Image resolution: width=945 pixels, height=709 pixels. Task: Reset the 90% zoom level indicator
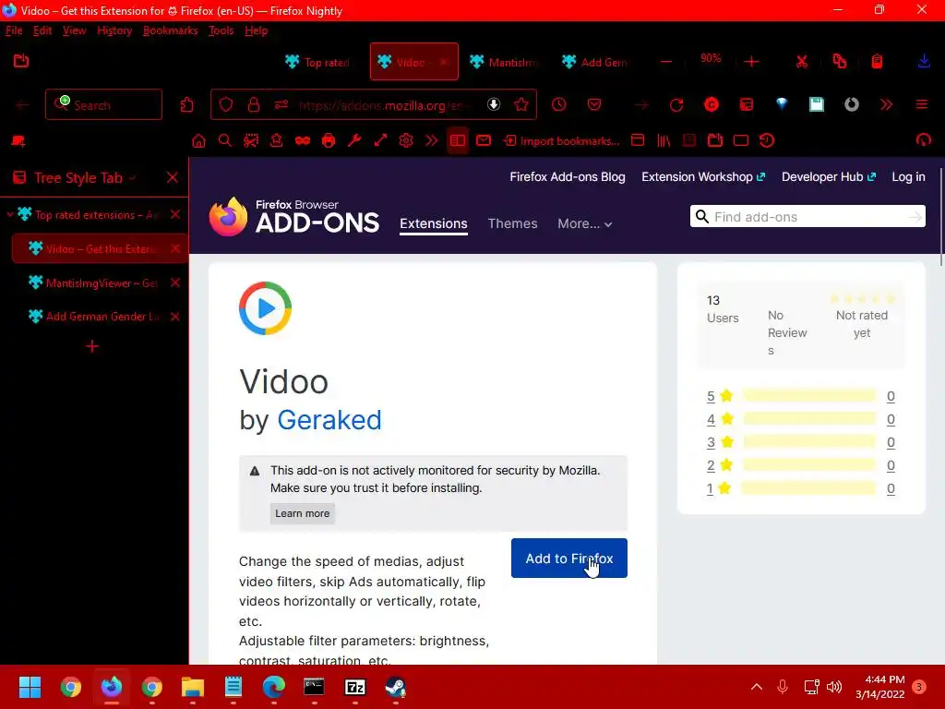tap(711, 58)
